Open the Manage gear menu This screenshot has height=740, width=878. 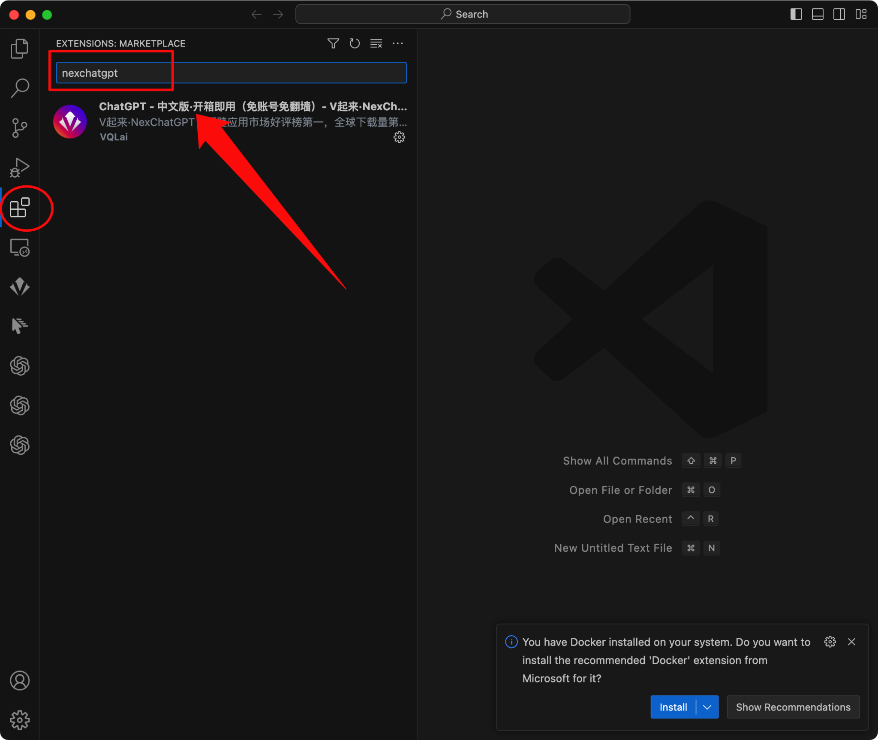click(19, 720)
